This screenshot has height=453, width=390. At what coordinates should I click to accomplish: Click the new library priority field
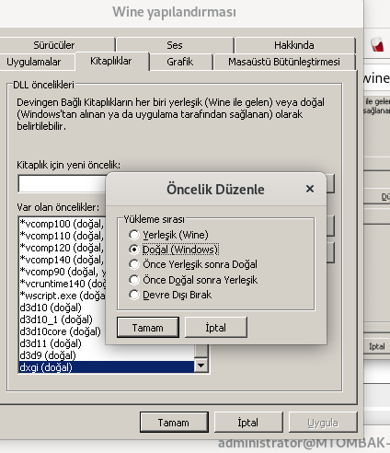pyautogui.click(x=62, y=184)
